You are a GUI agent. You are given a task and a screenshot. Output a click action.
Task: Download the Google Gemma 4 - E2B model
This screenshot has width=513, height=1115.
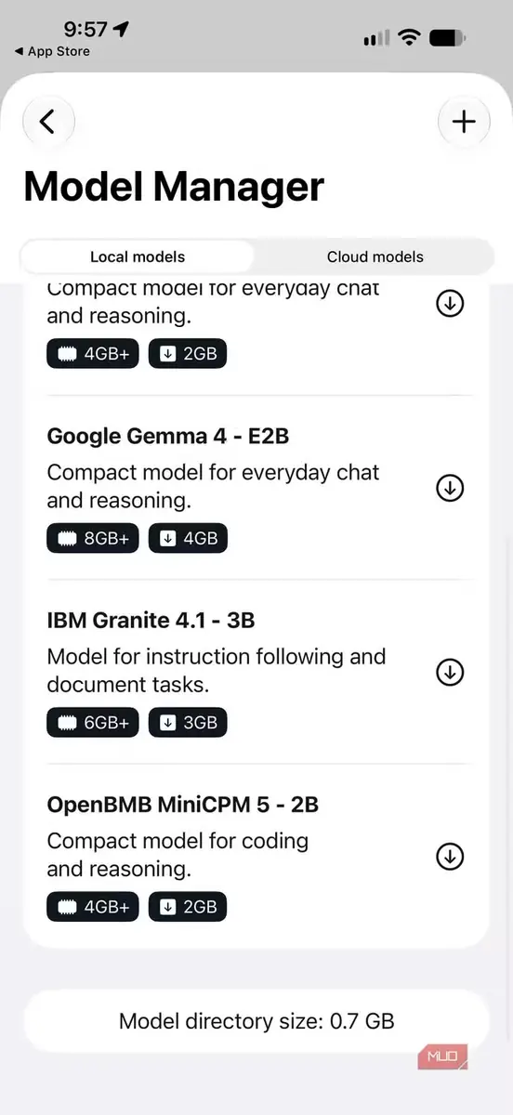pyautogui.click(x=450, y=488)
